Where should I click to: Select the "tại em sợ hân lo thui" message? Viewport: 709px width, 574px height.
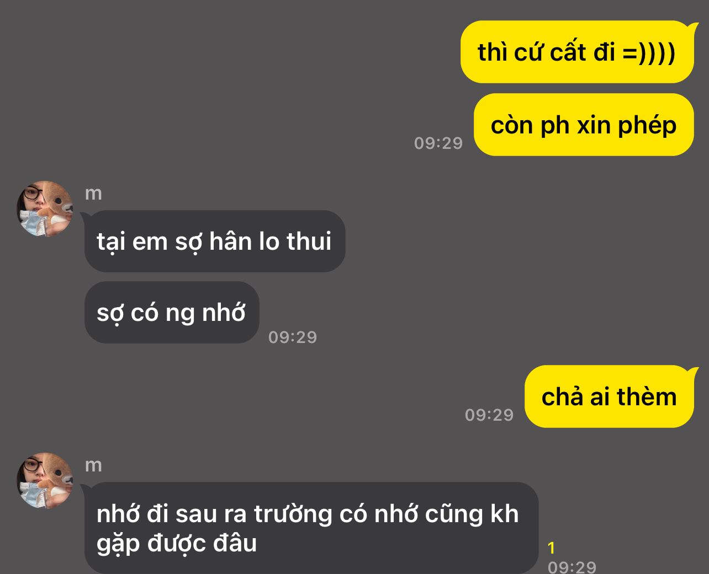pos(214,241)
